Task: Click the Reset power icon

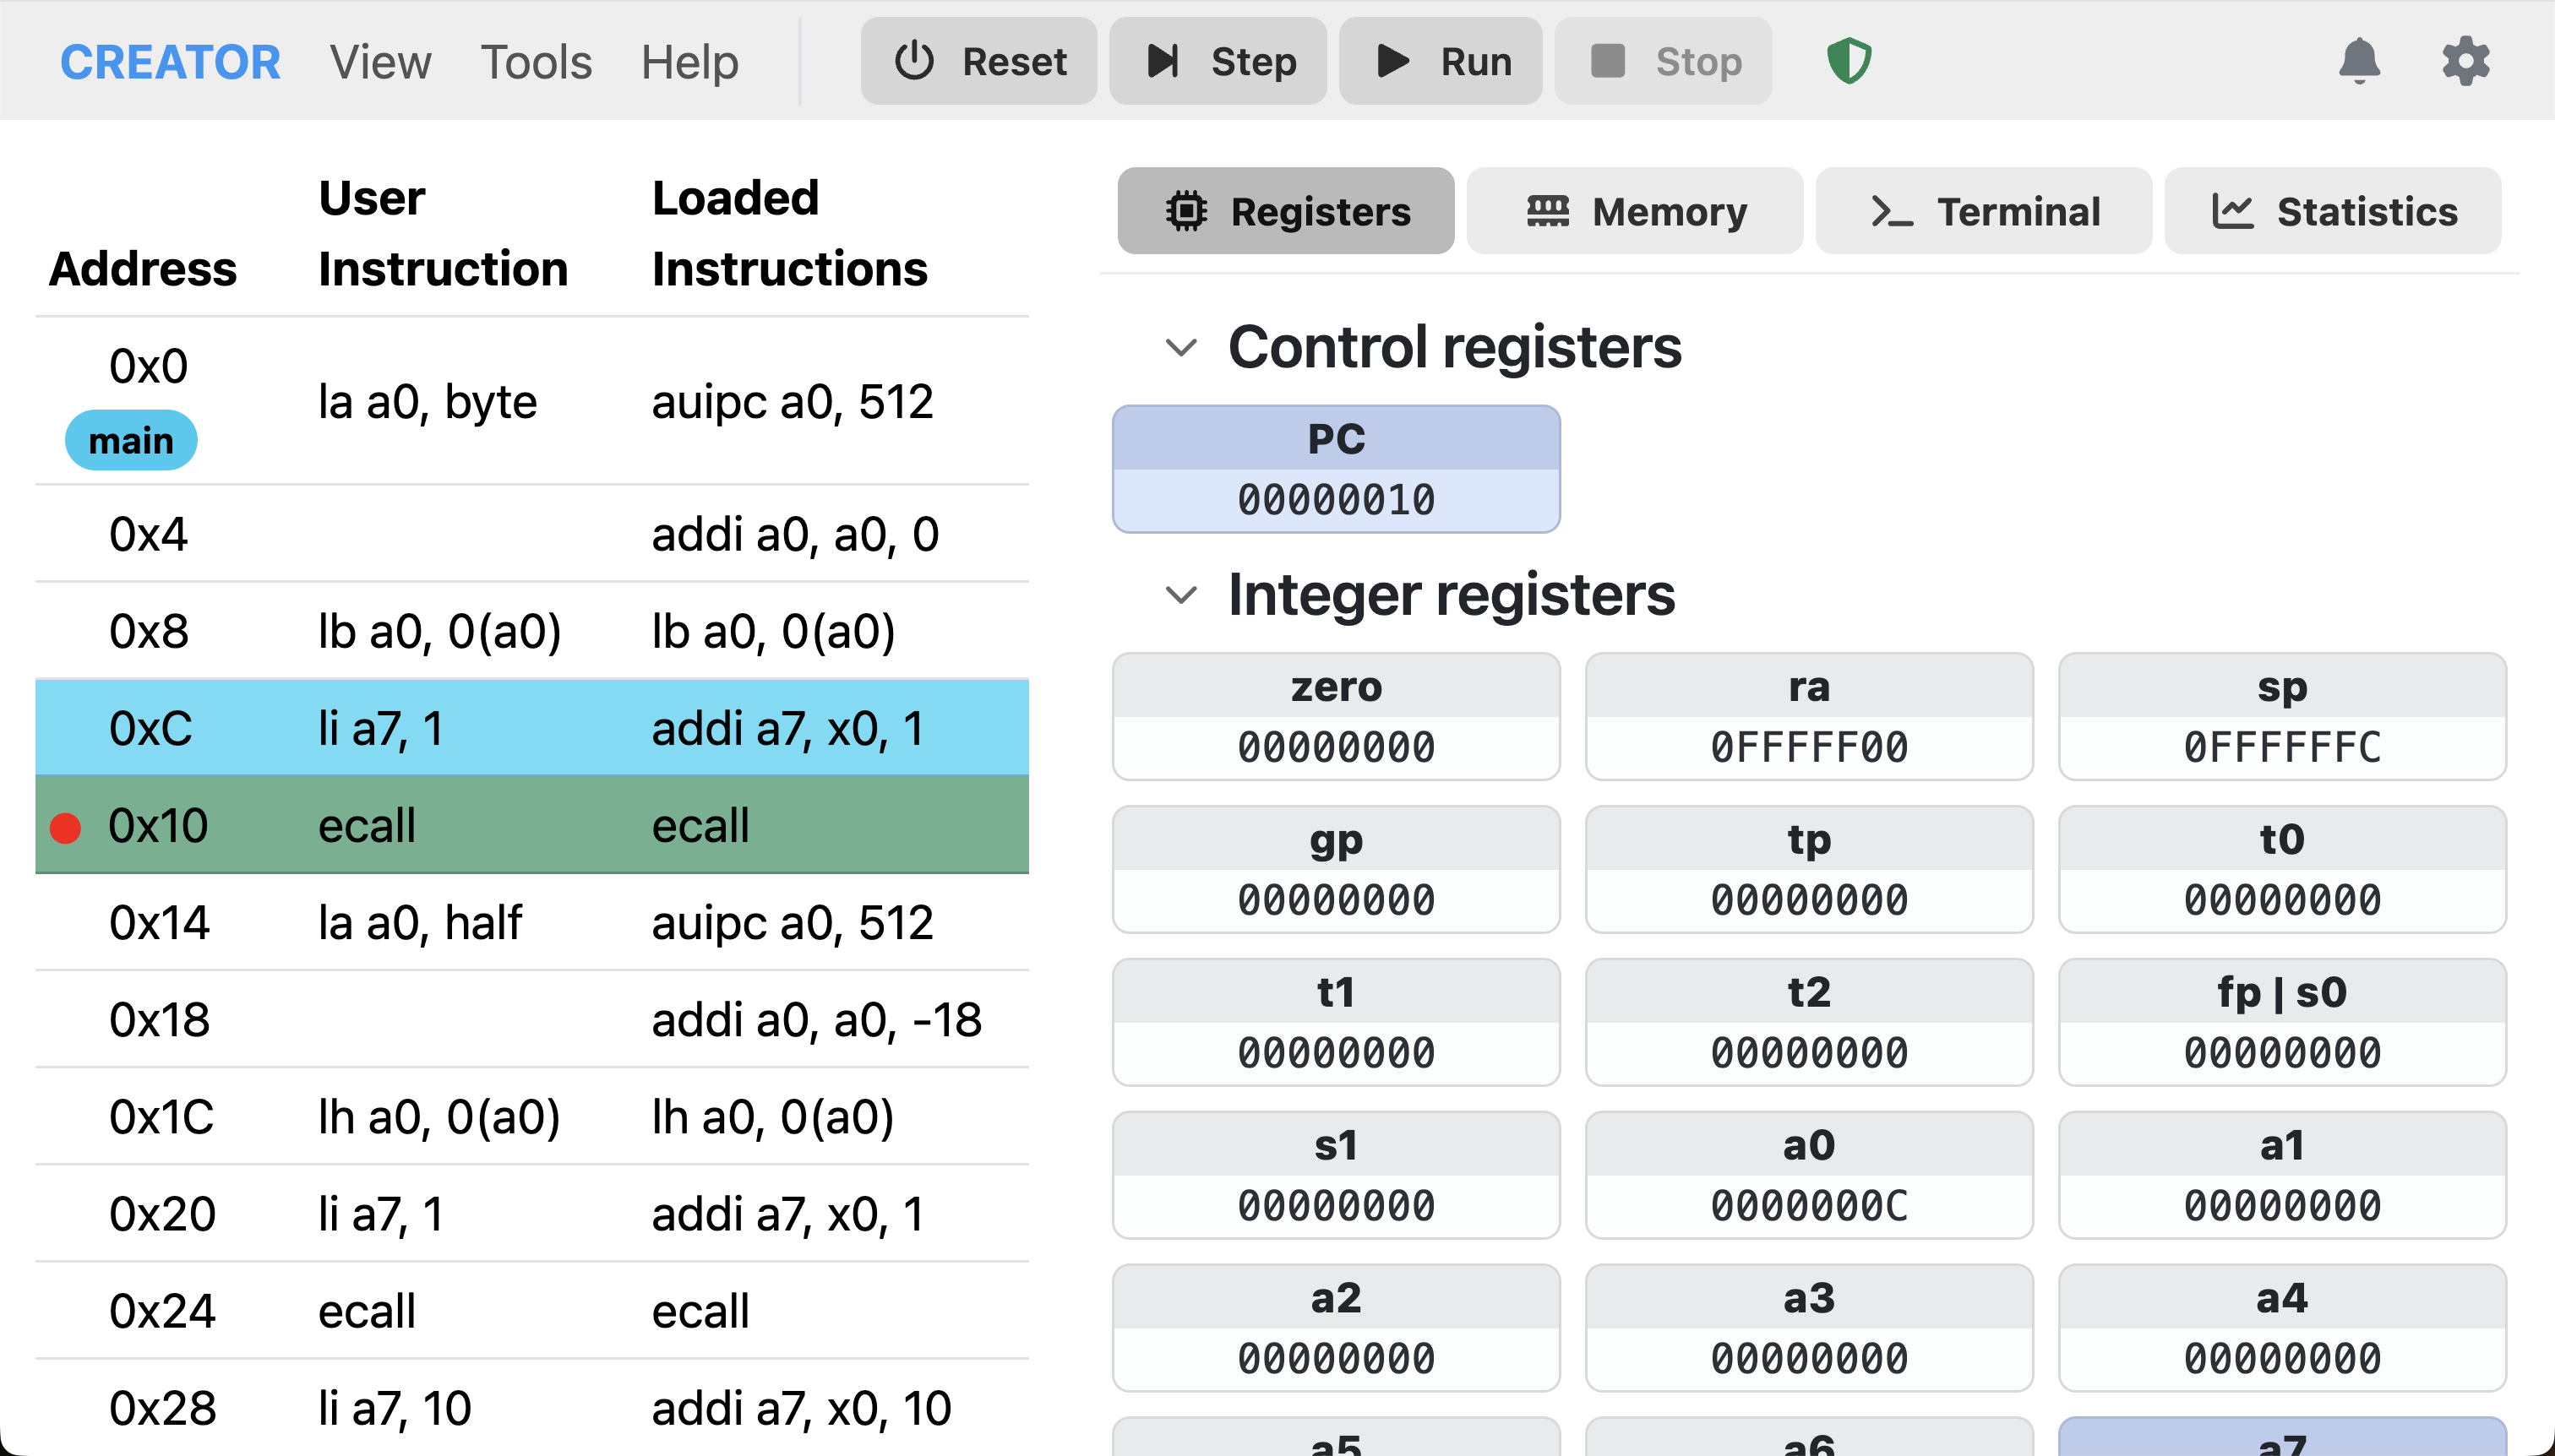Action: point(914,61)
